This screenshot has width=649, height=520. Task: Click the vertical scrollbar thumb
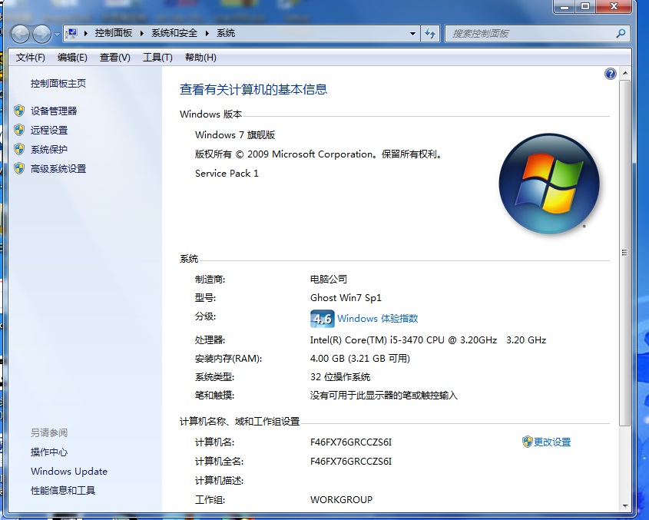click(624, 253)
